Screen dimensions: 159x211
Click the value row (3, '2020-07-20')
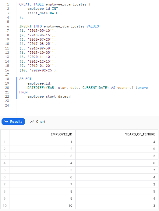tap(37, 39)
